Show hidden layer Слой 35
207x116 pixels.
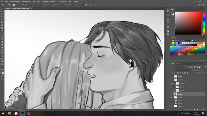172,87
